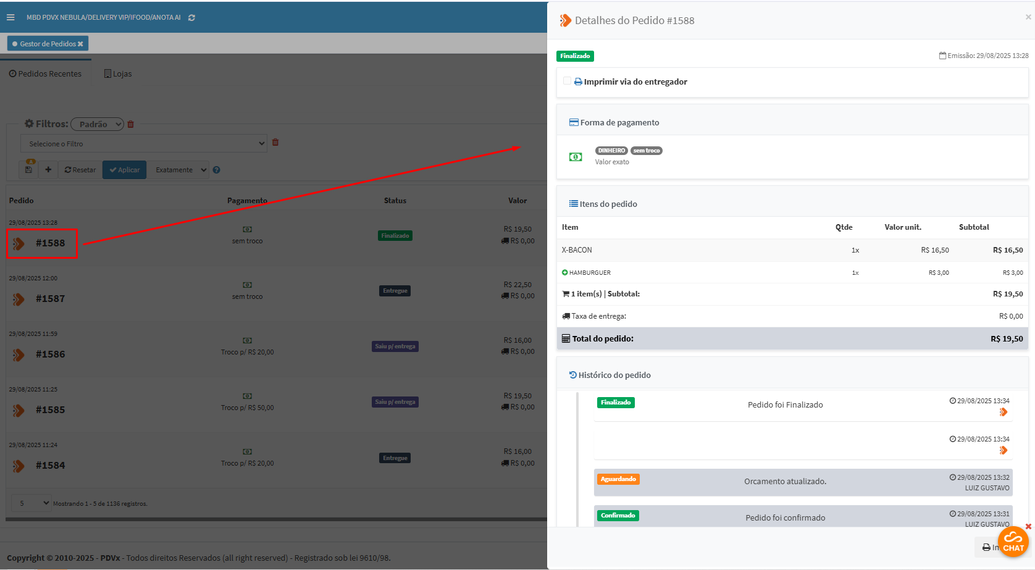This screenshot has width=1035, height=570.
Task: Open order #1586 in the list
Action: (x=50, y=354)
